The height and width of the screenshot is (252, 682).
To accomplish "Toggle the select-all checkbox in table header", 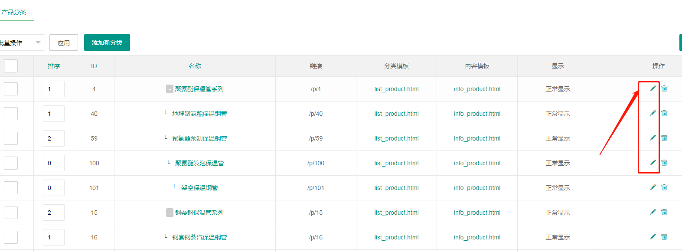I will (x=11, y=66).
